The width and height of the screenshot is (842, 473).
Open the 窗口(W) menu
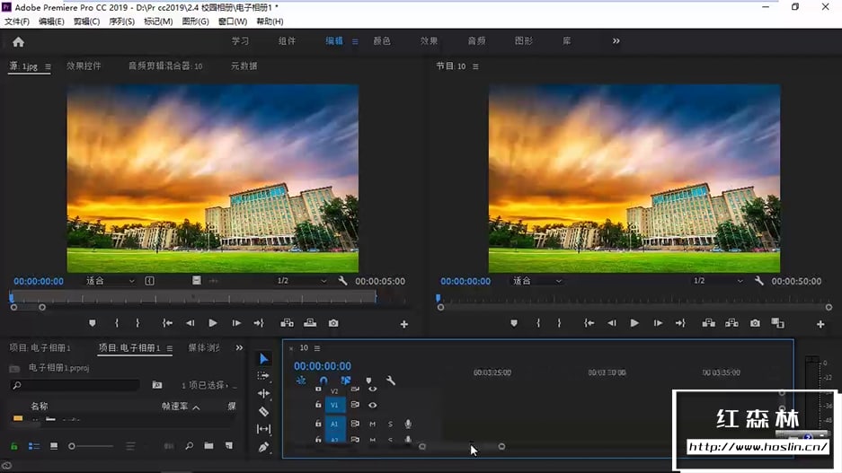[x=233, y=22]
